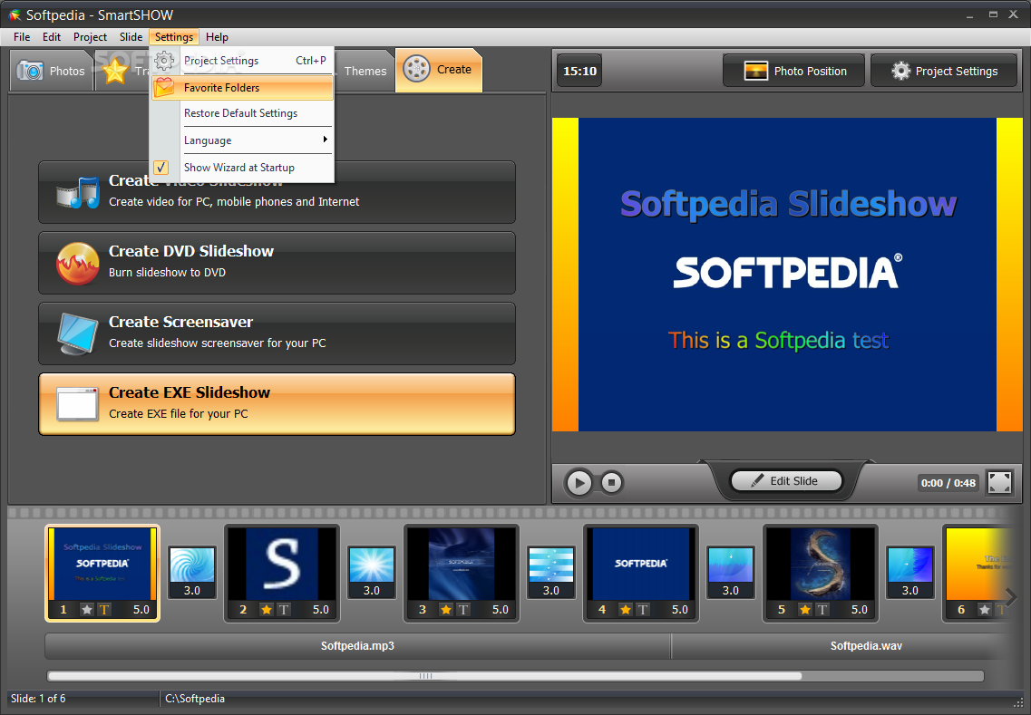This screenshot has width=1031, height=715.
Task: Click star effect icon on slide 6
Action: pyautogui.click(x=985, y=609)
